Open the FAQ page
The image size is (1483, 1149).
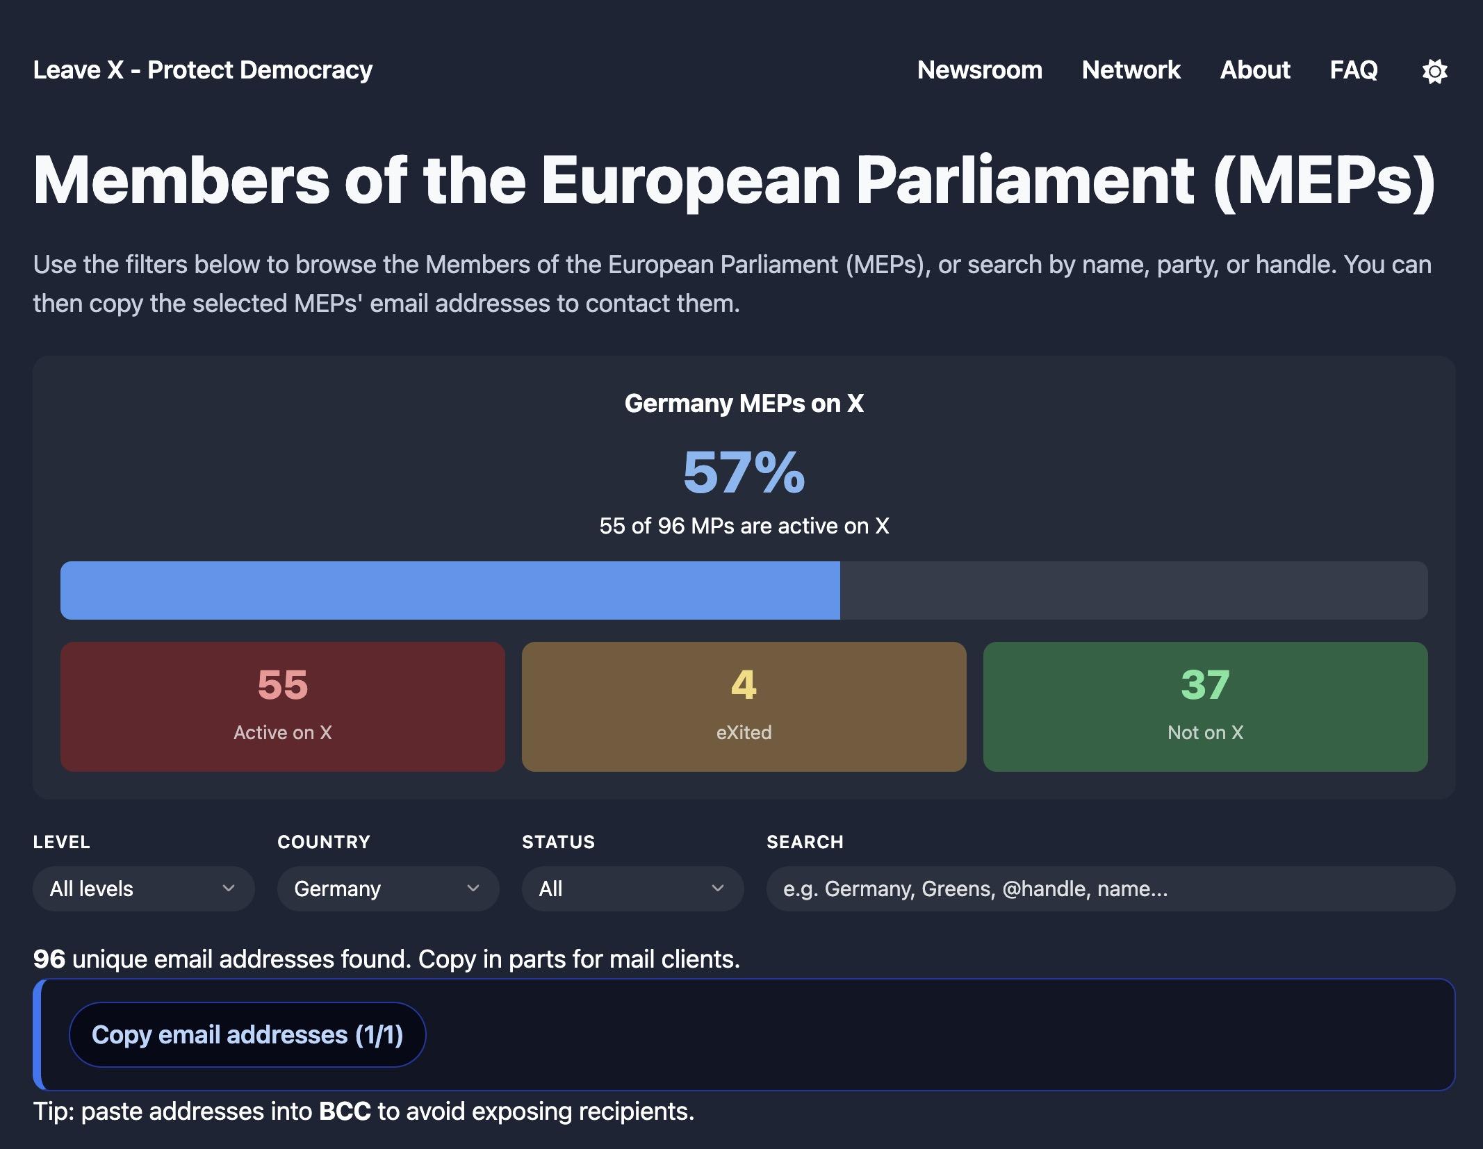[1353, 70]
